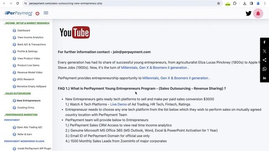Open the Live Demo link
Screen dimensions: 269x151
pyautogui.click(x=119, y=104)
